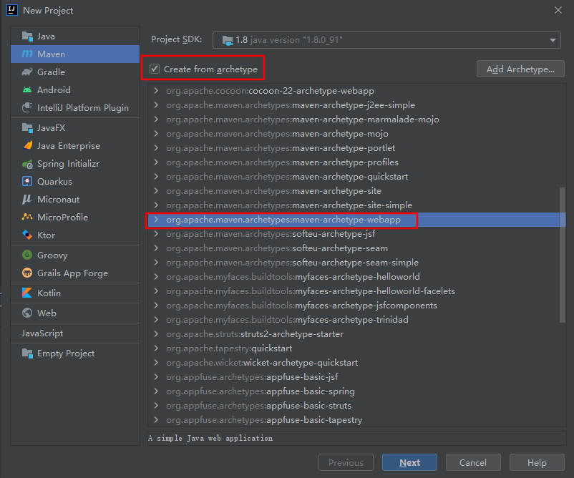The image size is (574, 478).
Task: Click the Quarkus icon
Action: (27, 181)
